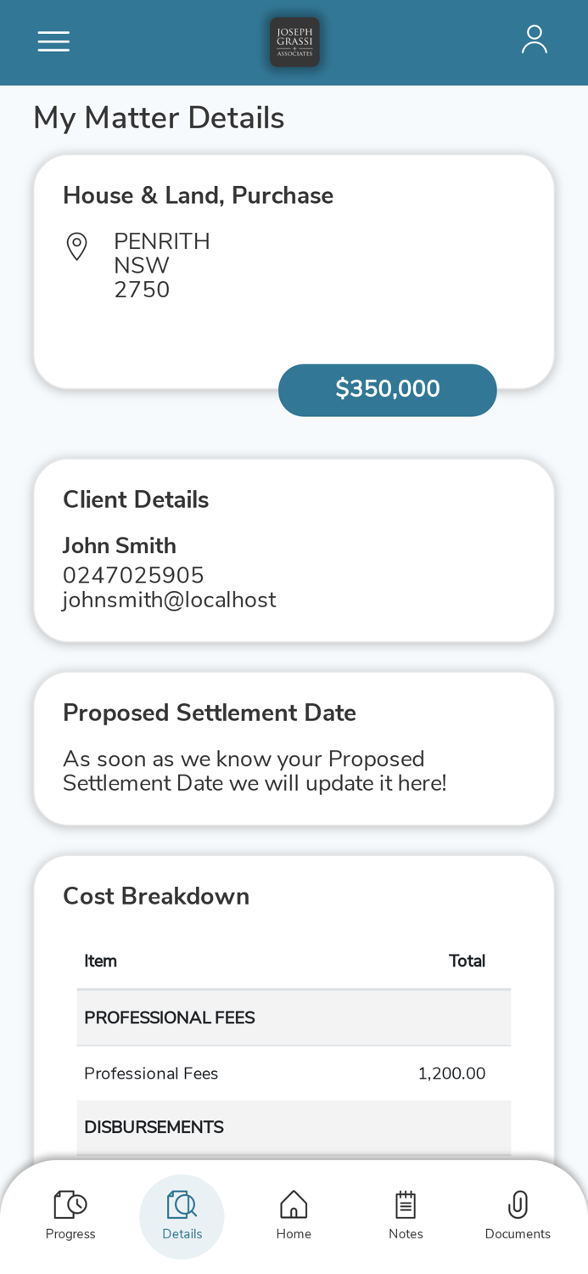This screenshot has width=588, height=1274.
Task: Click the johnsmith@localhost email link
Action: pos(169,598)
